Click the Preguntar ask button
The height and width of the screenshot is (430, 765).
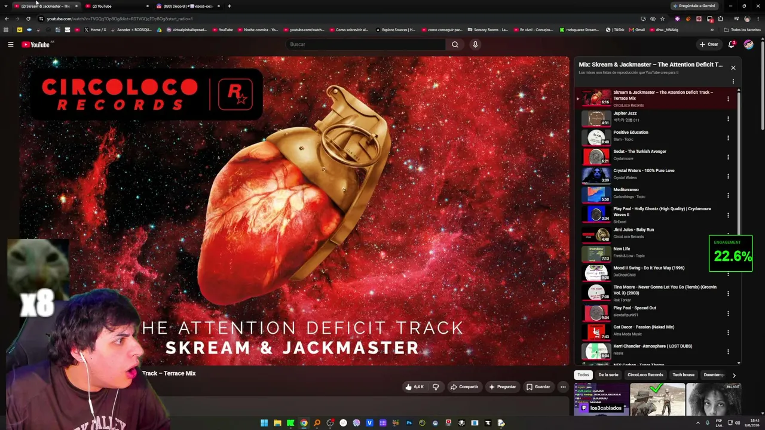point(503,387)
